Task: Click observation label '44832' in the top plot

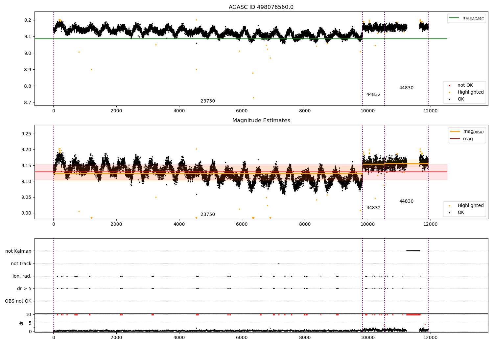Action: point(373,95)
